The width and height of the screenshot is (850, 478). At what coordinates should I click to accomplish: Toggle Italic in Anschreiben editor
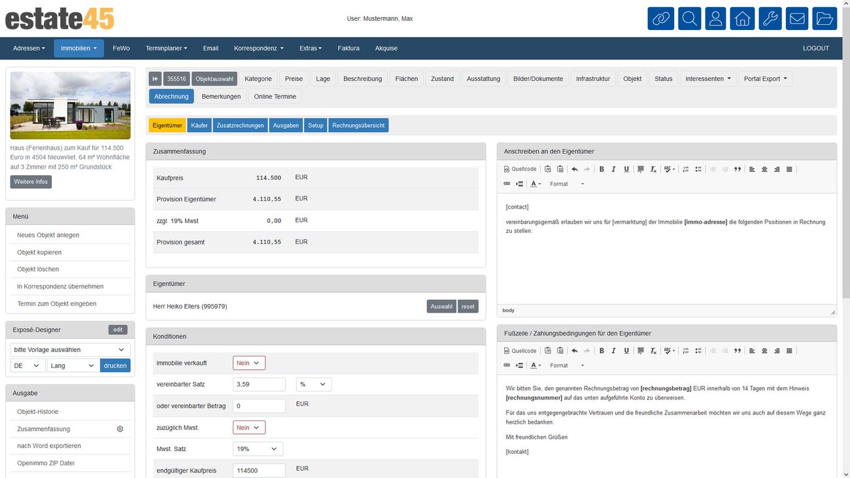point(614,169)
